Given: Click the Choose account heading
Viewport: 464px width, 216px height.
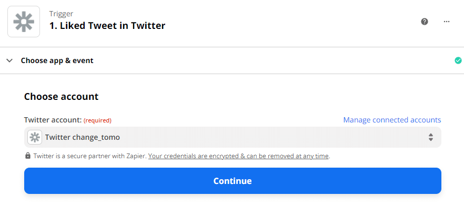Looking at the screenshot, I should (61, 97).
